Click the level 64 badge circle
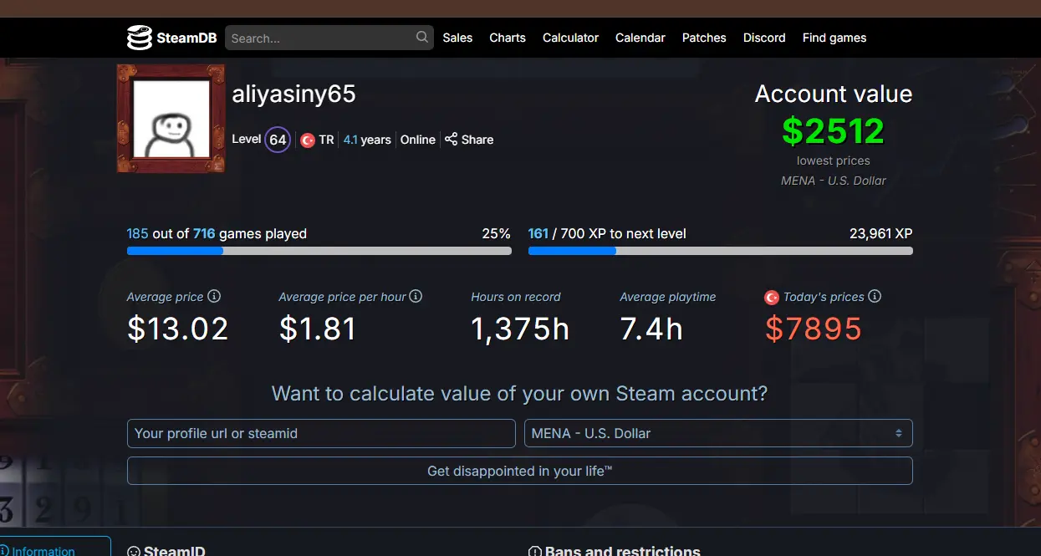This screenshot has height=556, width=1041. click(278, 140)
